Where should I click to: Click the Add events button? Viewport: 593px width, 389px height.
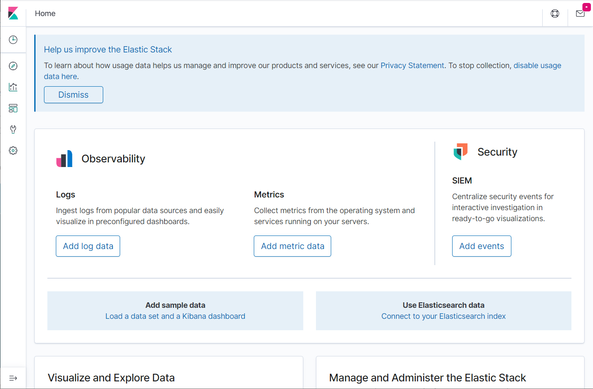coord(482,246)
